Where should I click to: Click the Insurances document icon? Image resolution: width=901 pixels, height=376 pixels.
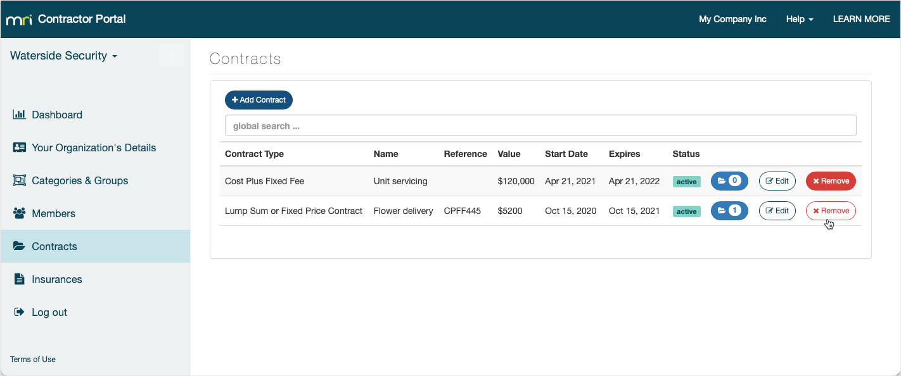pyautogui.click(x=19, y=279)
